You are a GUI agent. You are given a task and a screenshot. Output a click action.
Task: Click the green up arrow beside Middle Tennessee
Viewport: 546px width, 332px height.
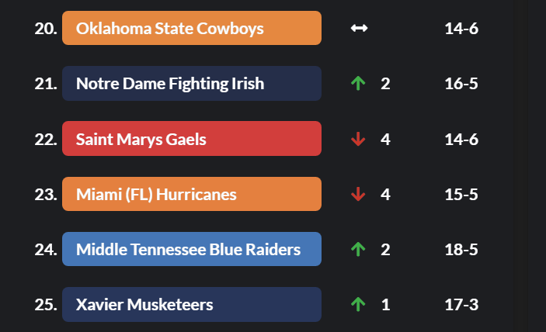tap(358, 249)
